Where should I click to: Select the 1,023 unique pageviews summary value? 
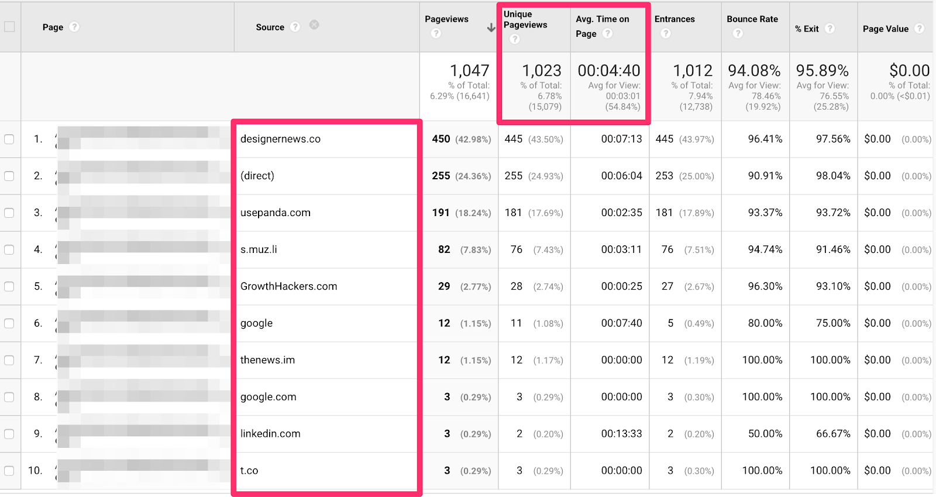click(542, 71)
